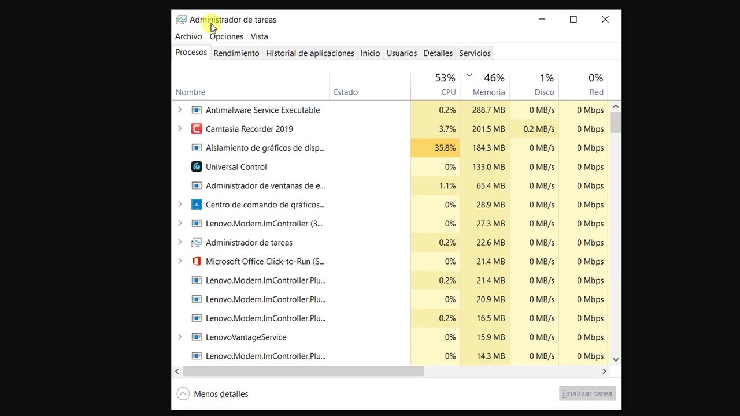Click the horizontal scrollbar thumb
The width and height of the screenshot is (740, 416).
click(x=304, y=371)
